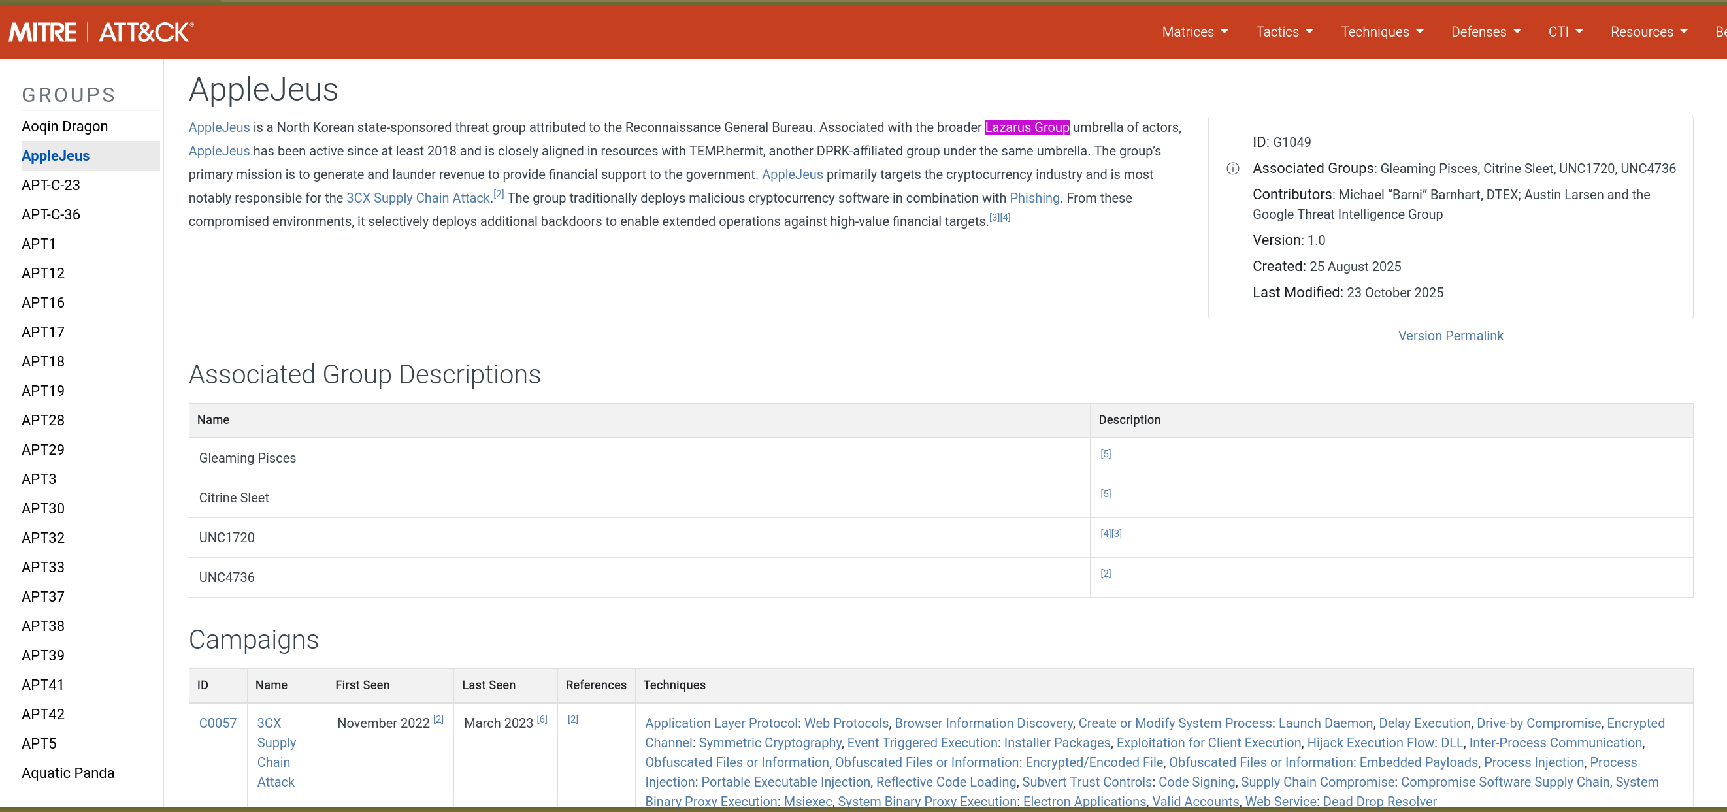Screen dimensions: 1727x812
Task: Click the MITRE ATT&CK logo
Action: click(x=101, y=31)
